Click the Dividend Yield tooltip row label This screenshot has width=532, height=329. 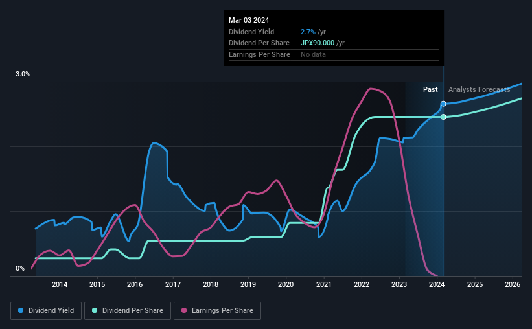point(251,32)
